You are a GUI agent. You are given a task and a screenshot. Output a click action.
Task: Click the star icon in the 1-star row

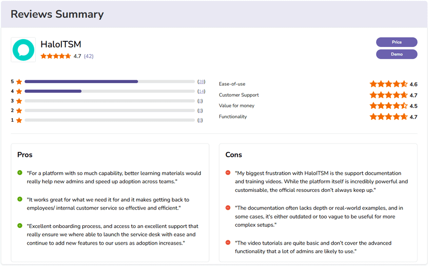pos(19,120)
